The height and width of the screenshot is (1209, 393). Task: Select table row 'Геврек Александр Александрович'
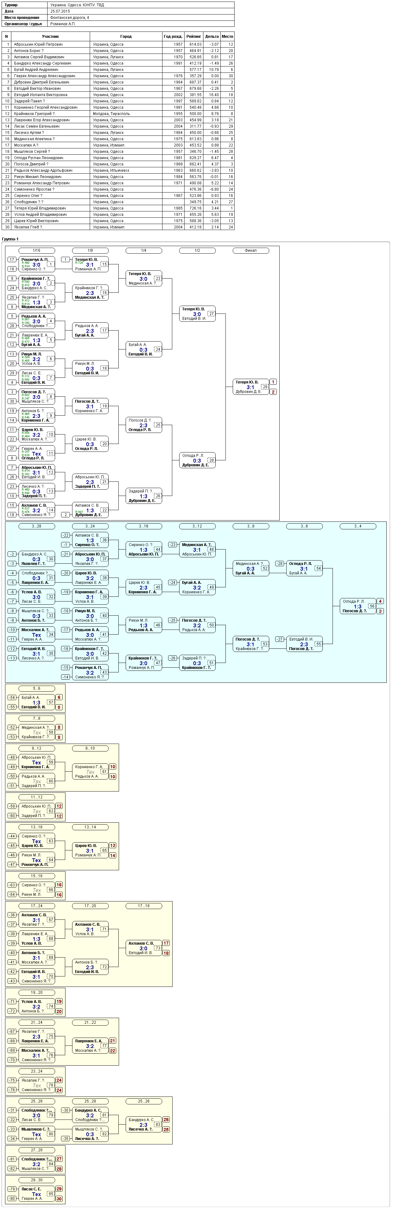coord(118,76)
